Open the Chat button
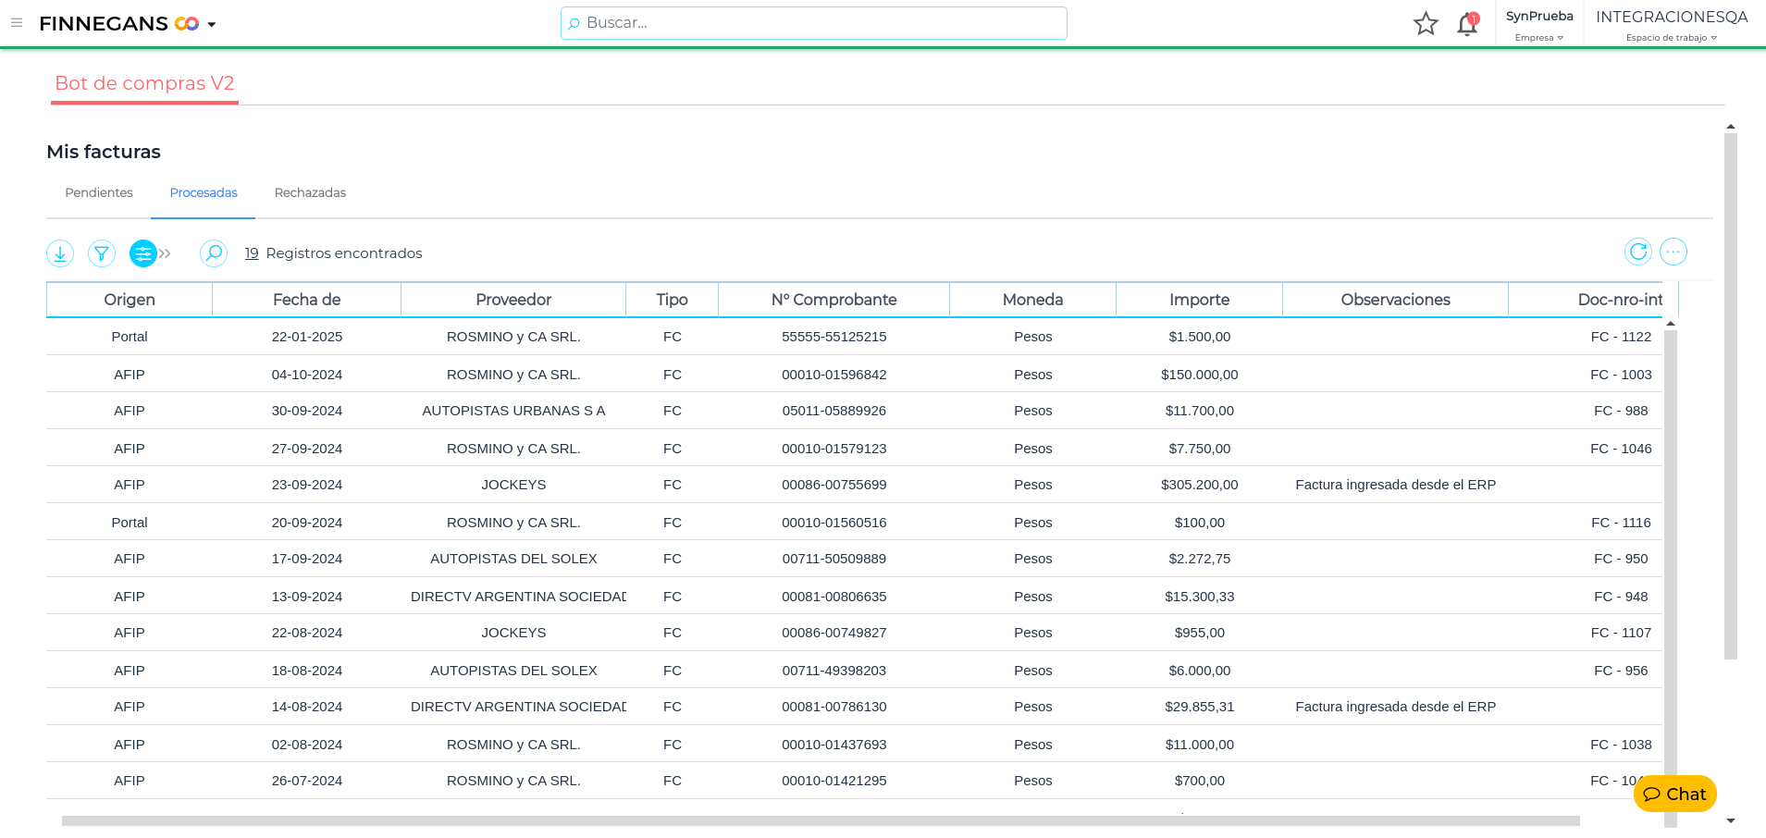1766x838 pixels. point(1674,794)
